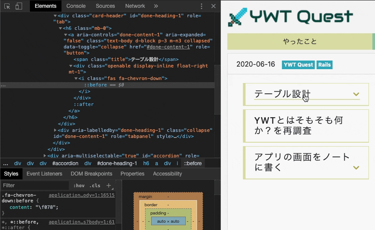The height and width of the screenshot is (230, 375).
Task: Open the DOM Breakpoints pane tab
Action: [x=91, y=174]
